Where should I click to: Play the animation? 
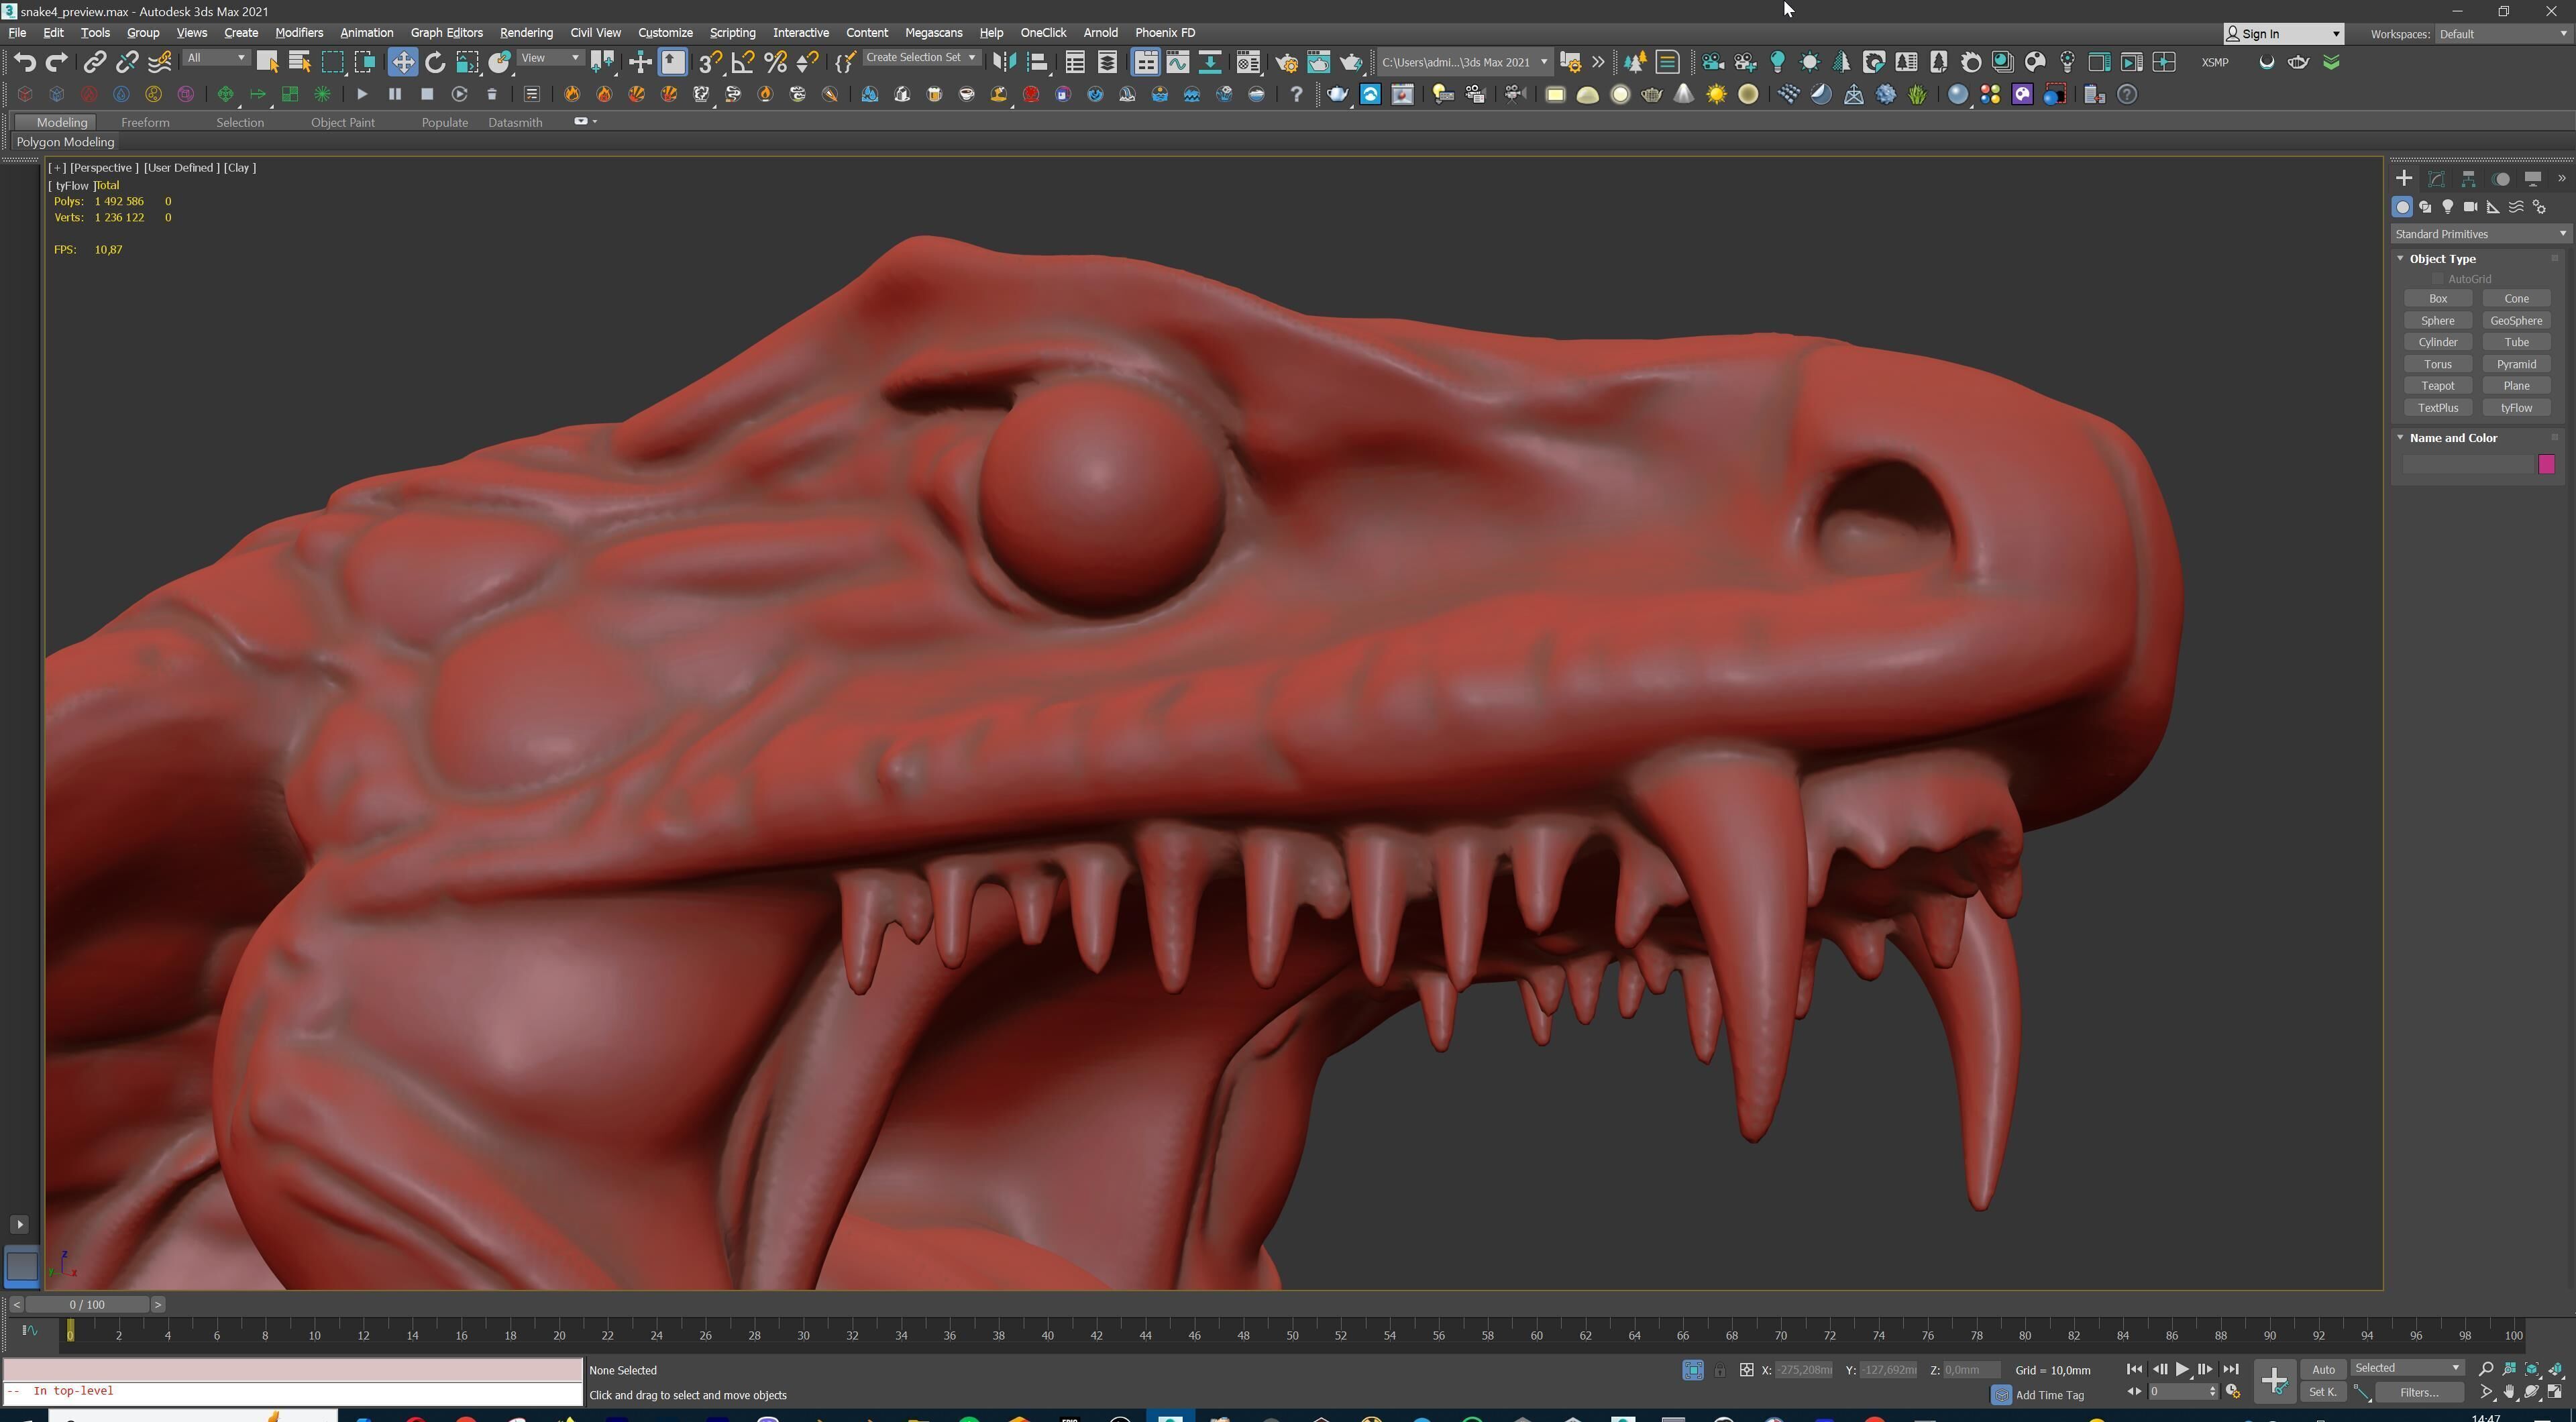click(x=2182, y=1369)
